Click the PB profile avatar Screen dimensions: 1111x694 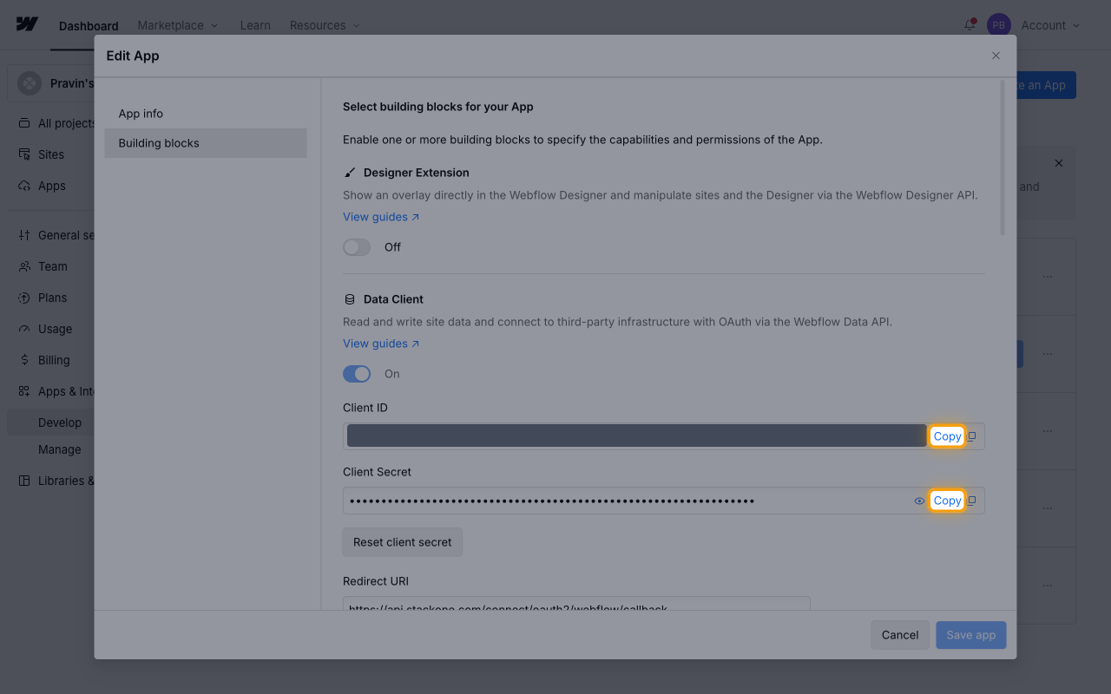[x=999, y=25]
